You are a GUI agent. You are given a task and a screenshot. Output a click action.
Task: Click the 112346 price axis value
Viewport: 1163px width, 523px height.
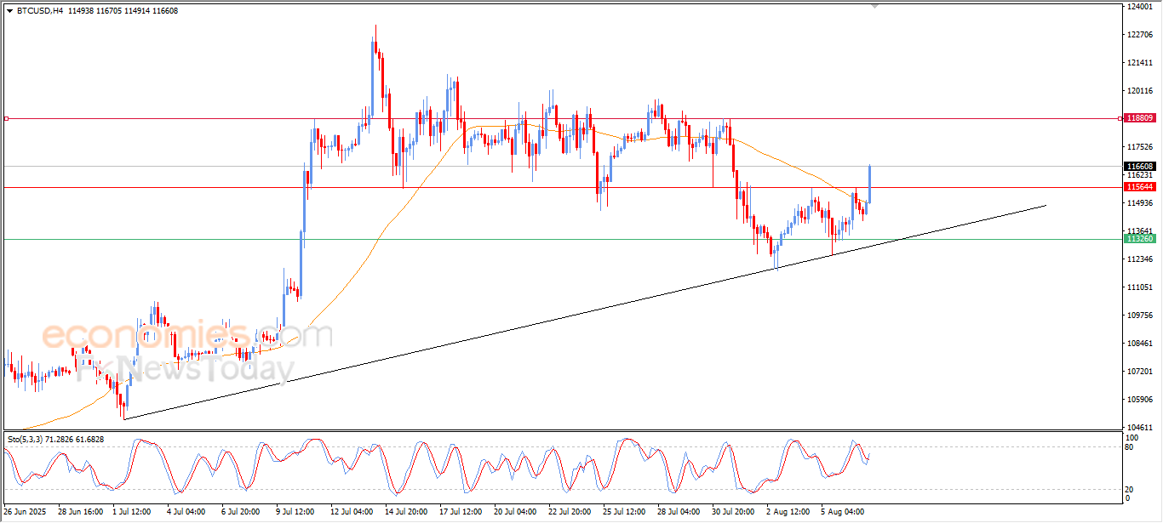(x=1140, y=259)
